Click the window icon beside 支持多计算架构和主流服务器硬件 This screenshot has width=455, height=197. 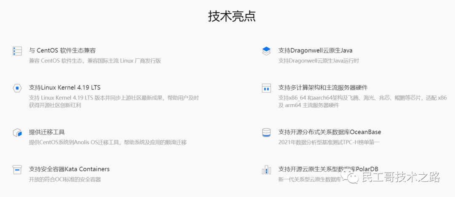point(266,88)
